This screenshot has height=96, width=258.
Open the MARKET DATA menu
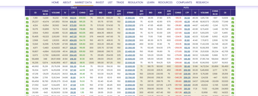point(83,3)
